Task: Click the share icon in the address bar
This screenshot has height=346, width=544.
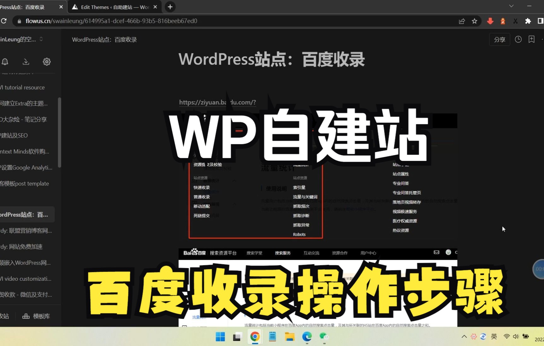Action: coord(462,21)
